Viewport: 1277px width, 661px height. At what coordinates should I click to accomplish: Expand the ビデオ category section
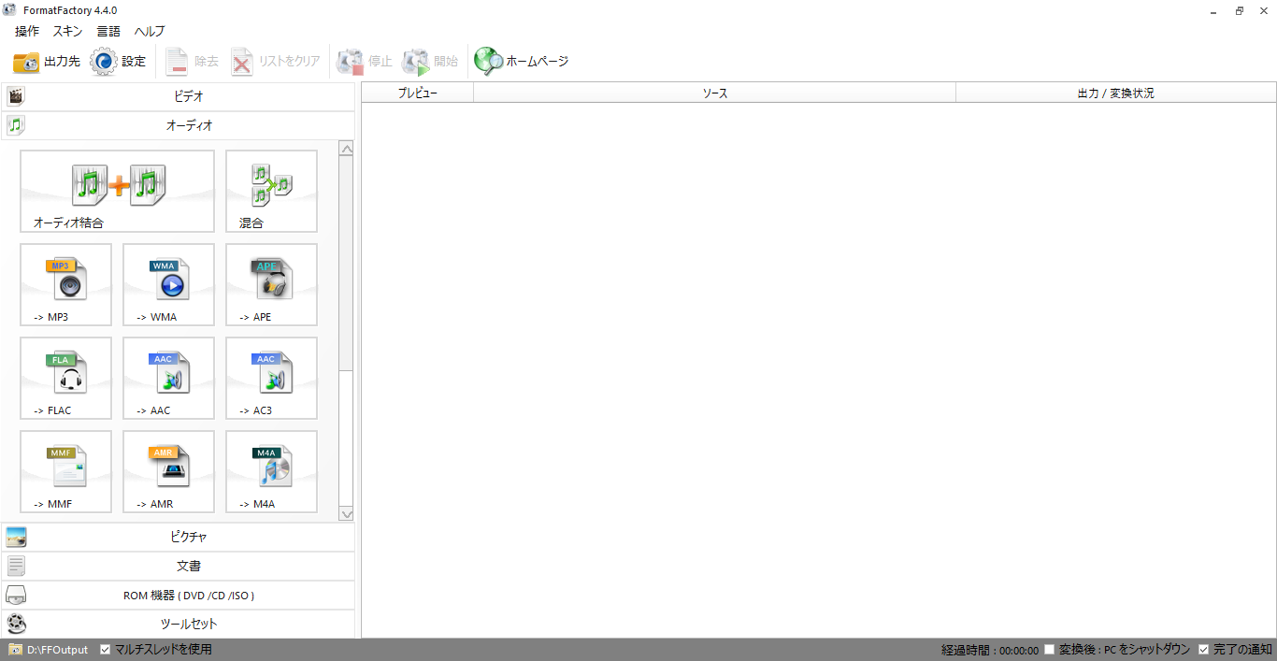178,96
